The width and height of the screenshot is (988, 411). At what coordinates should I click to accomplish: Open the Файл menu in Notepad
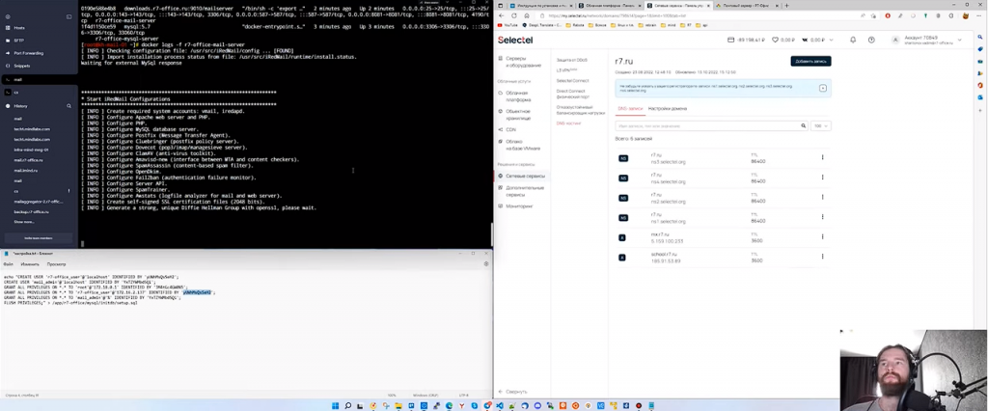(x=8, y=264)
